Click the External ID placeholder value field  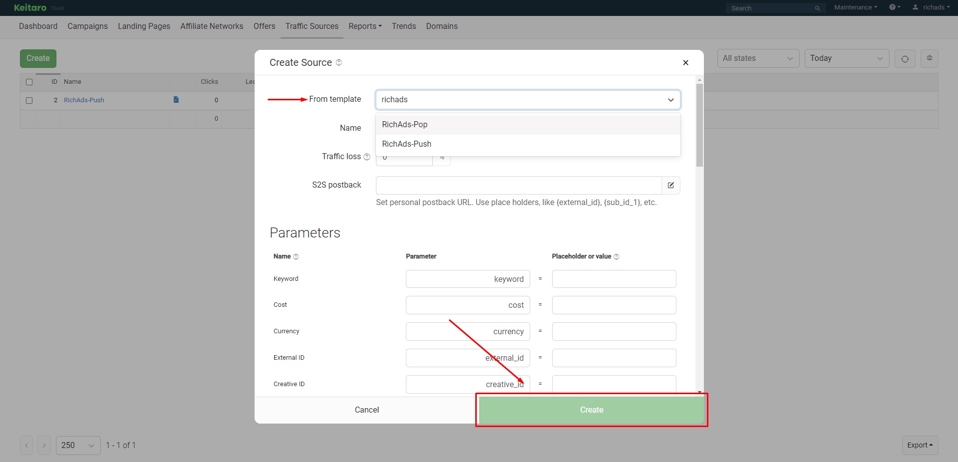tap(614, 358)
